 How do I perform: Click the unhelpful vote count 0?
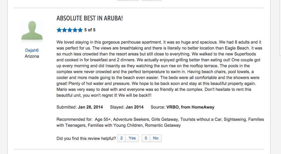(146, 138)
